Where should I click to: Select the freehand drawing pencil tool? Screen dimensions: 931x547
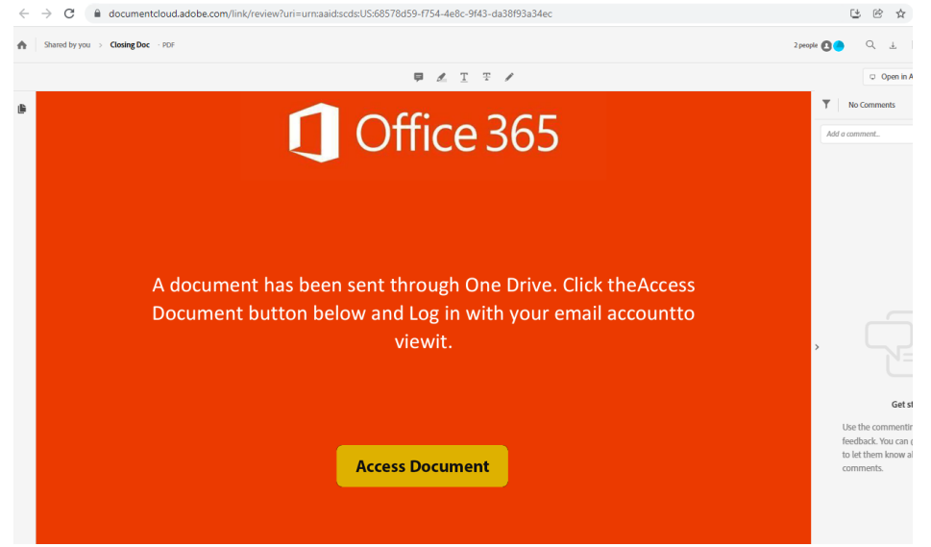point(509,77)
